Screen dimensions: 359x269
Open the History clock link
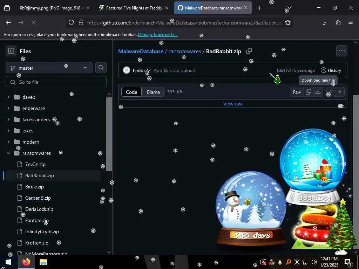(x=331, y=70)
